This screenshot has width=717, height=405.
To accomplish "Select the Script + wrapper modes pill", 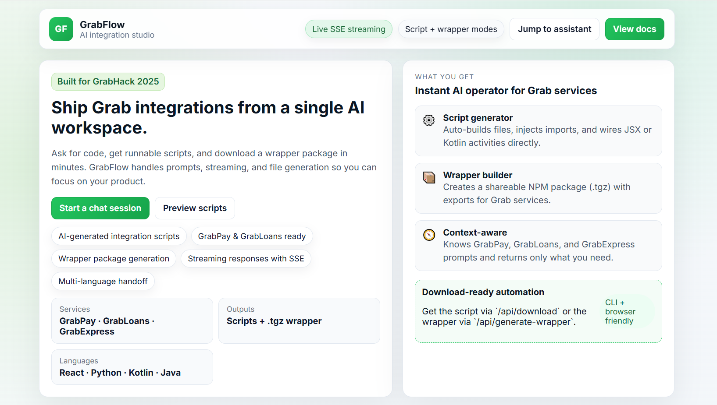I will pos(451,29).
